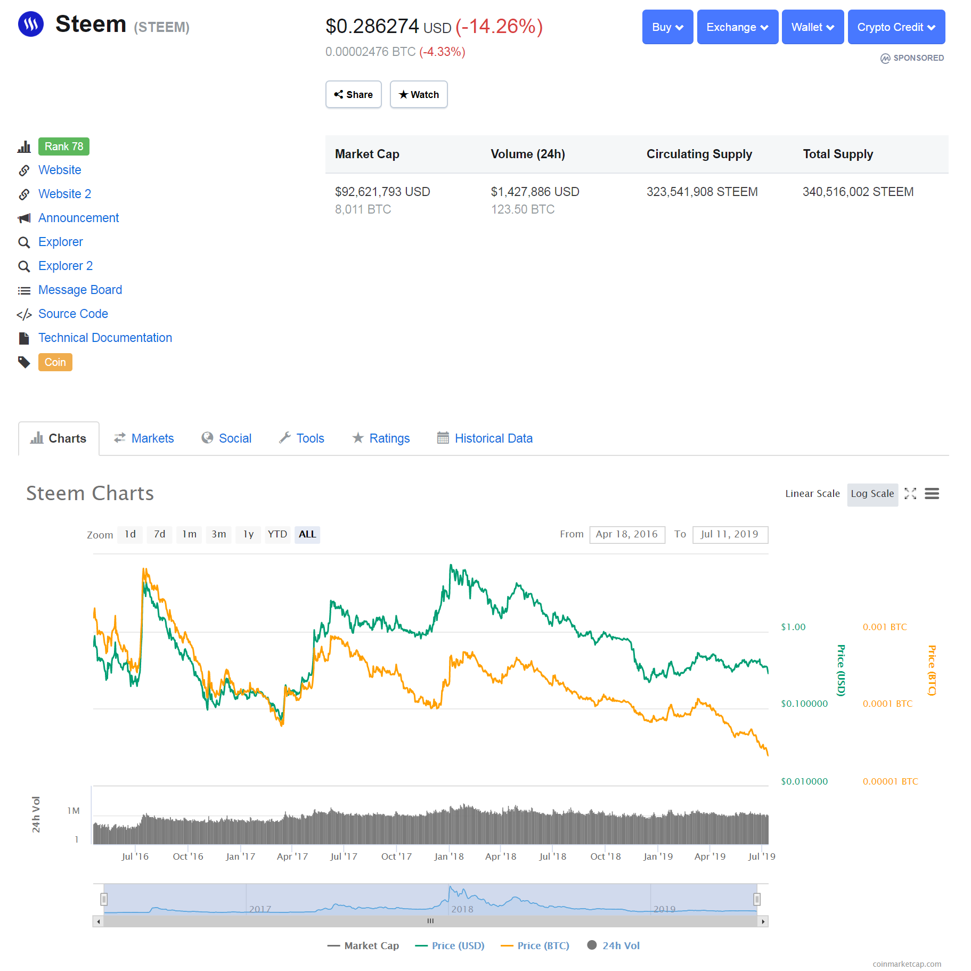971x971 pixels.
Task: Switch to the Social tab
Action: click(226, 438)
